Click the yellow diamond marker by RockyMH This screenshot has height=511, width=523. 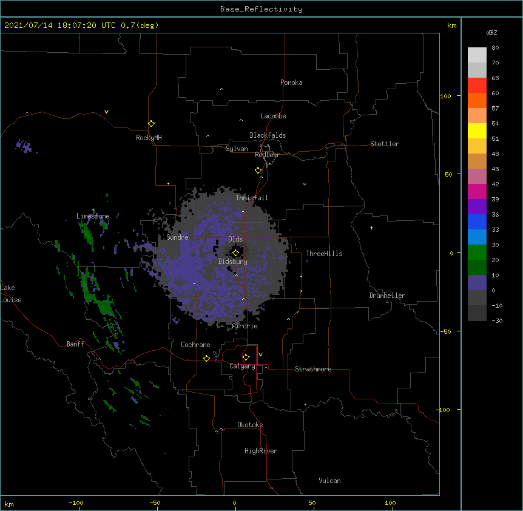click(152, 124)
